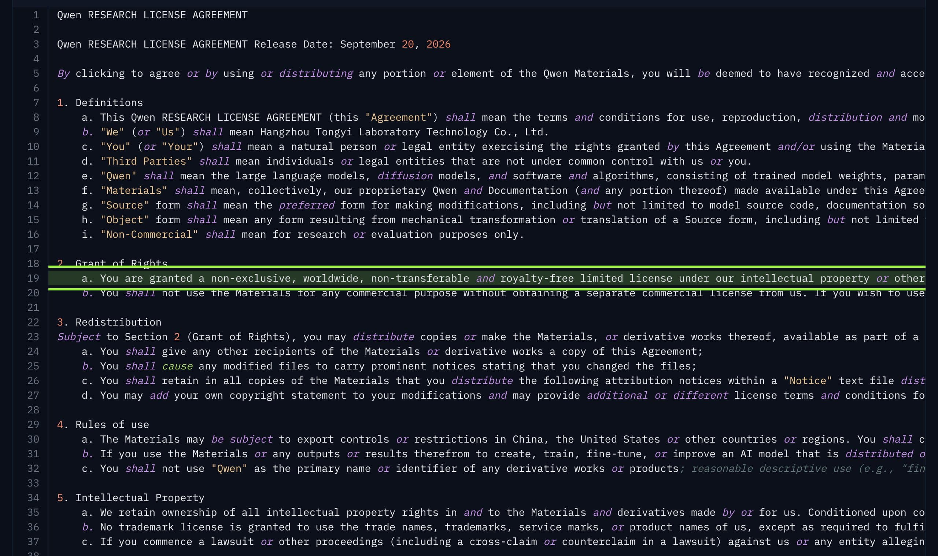
Task: Click line number 22 in the gutter
Action: pos(33,322)
